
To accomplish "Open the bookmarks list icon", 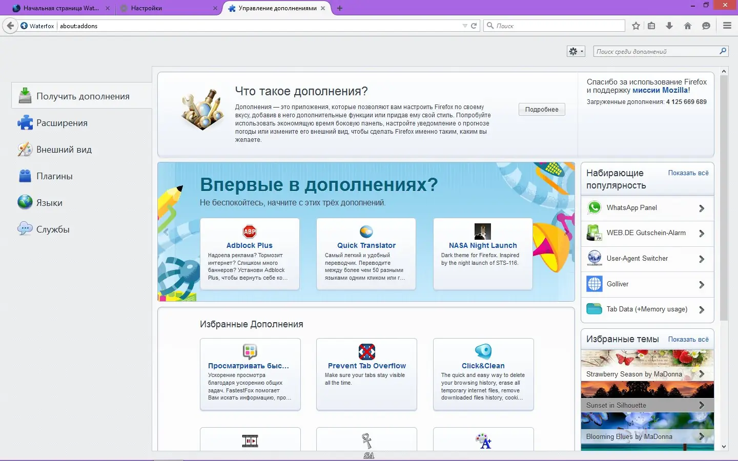I will [651, 26].
